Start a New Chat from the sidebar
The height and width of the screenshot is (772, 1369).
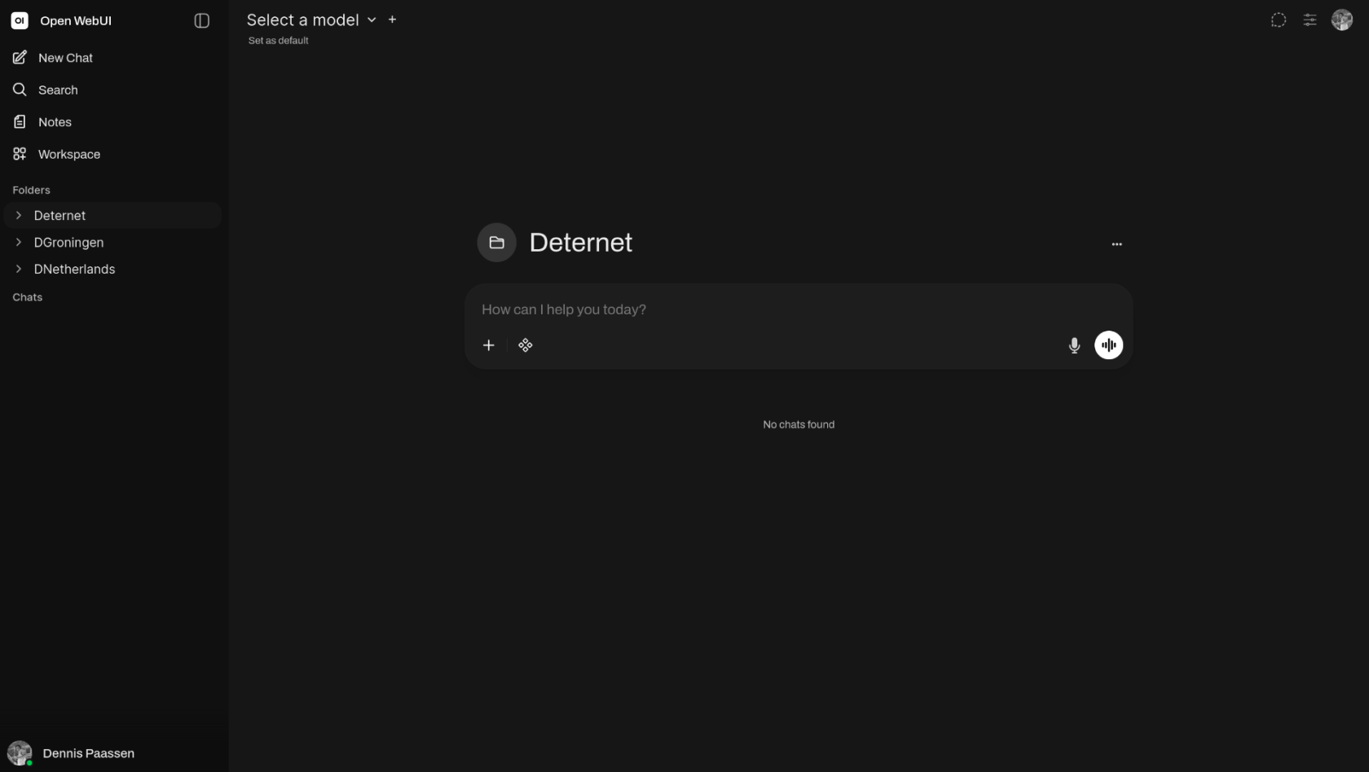111,58
